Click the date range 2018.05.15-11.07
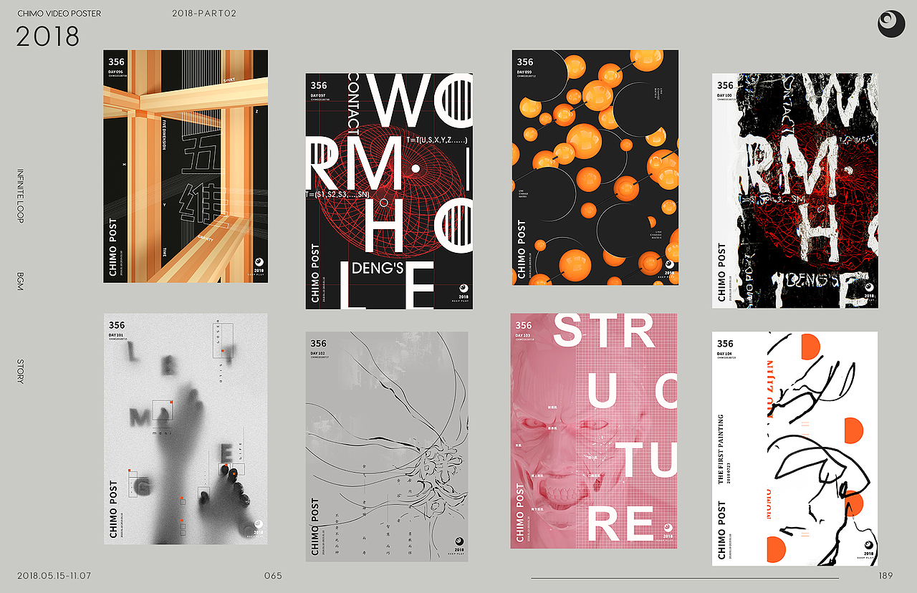 54,576
